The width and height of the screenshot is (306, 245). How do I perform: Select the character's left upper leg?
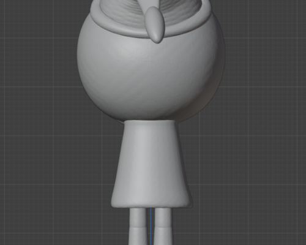(x=138, y=217)
